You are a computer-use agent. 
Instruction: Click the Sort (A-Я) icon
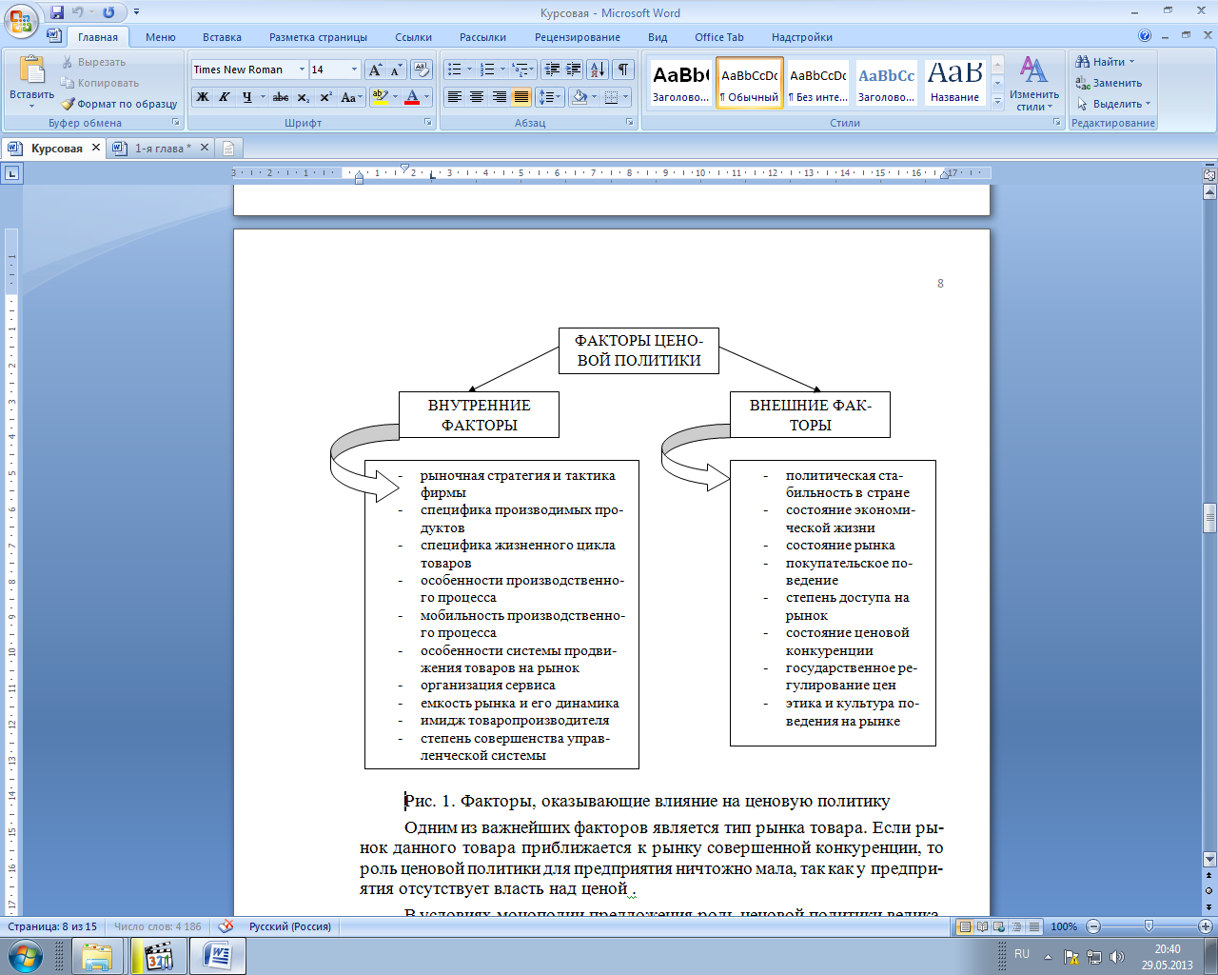598,70
